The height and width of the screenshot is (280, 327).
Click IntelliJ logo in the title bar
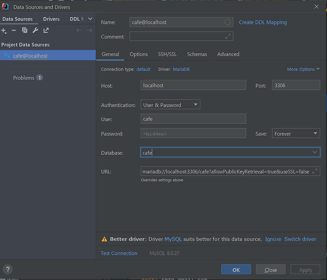tap(5, 7)
